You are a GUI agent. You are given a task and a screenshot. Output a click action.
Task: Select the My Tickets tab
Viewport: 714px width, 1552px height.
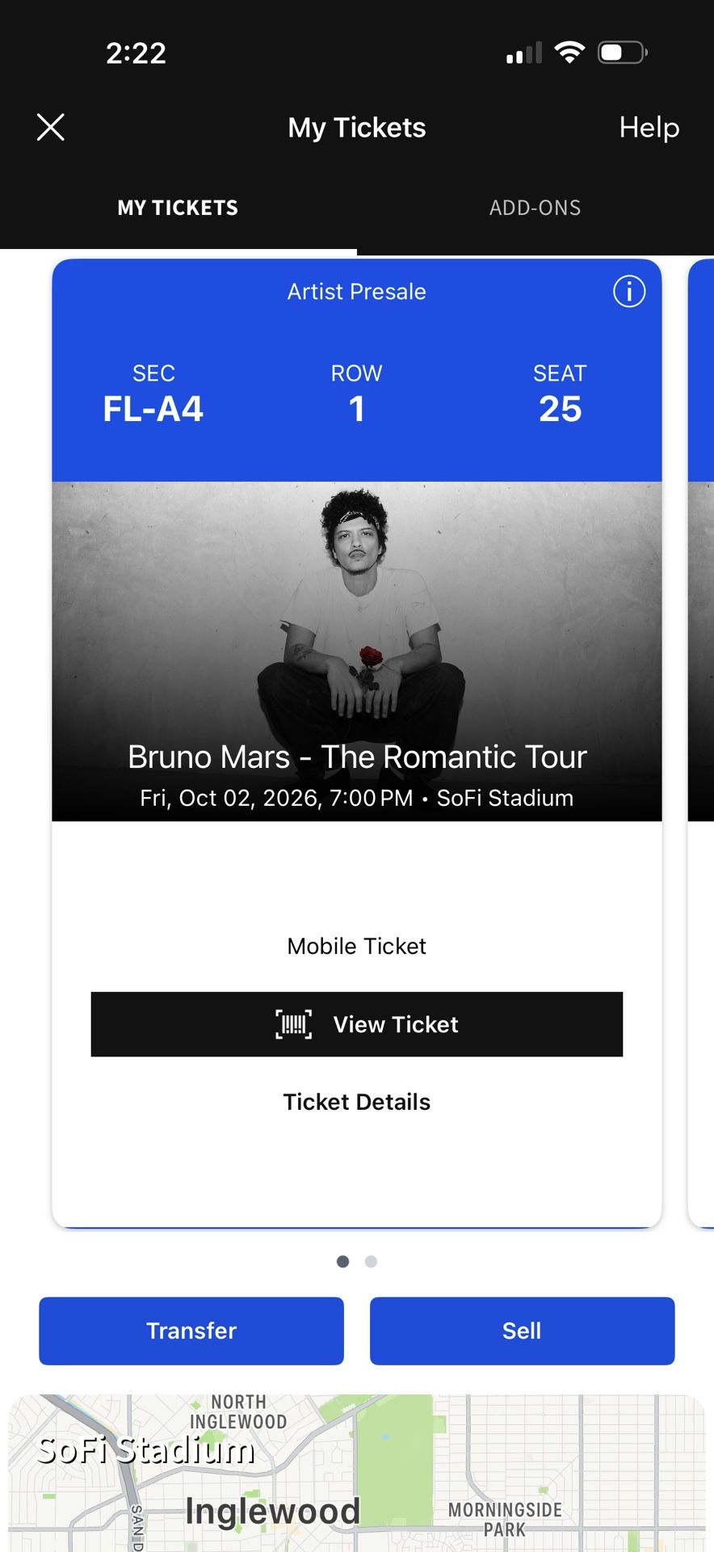[x=178, y=208]
